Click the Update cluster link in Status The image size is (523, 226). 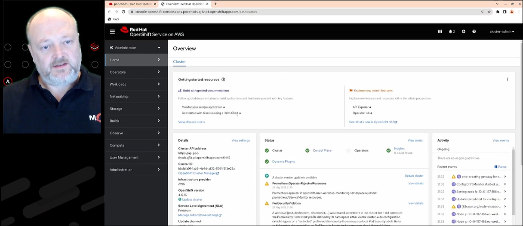pos(414,176)
